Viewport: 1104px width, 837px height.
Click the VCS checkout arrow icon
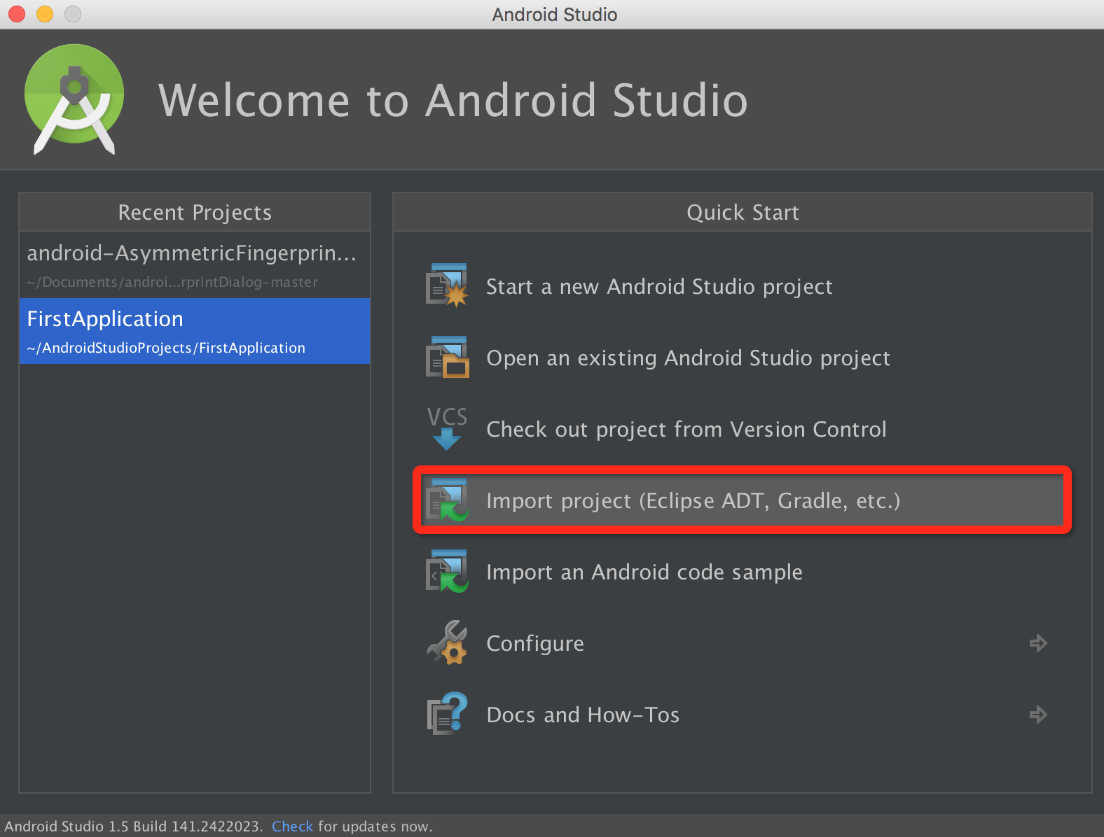(447, 428)
